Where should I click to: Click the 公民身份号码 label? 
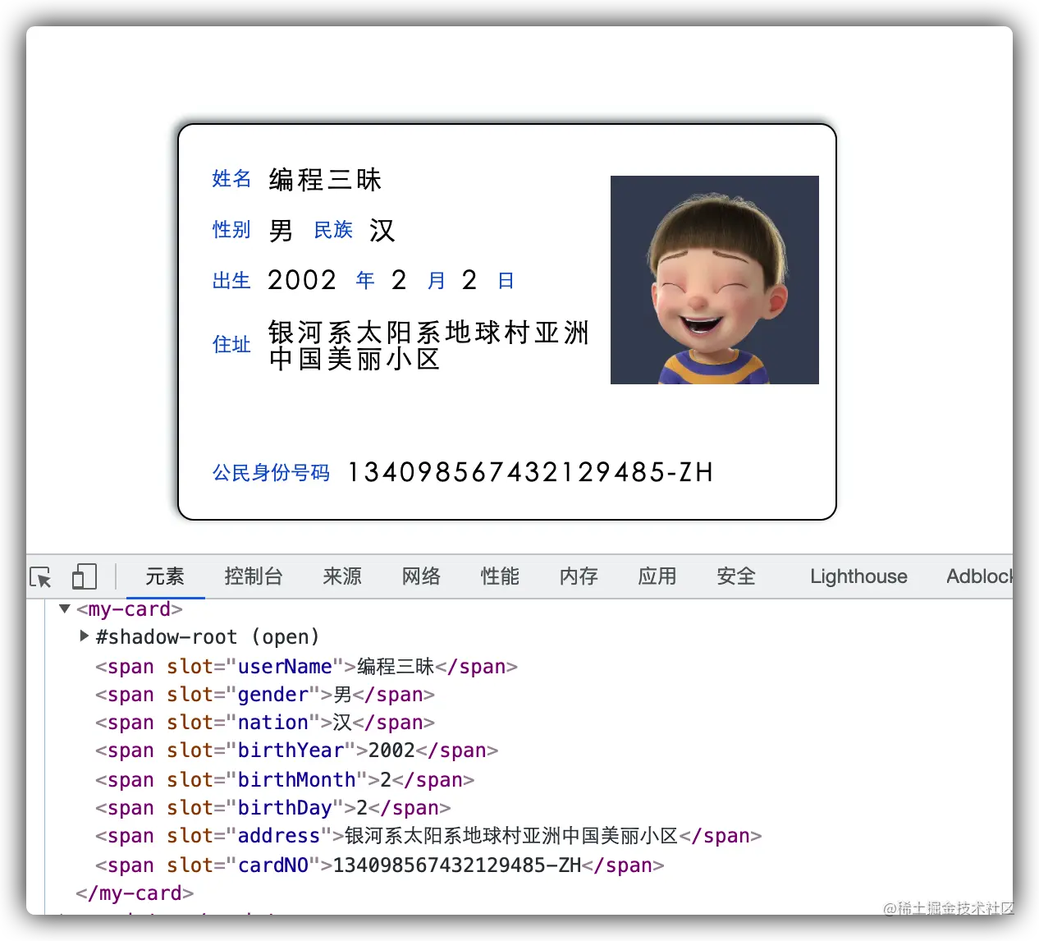(x=271, y=473)
